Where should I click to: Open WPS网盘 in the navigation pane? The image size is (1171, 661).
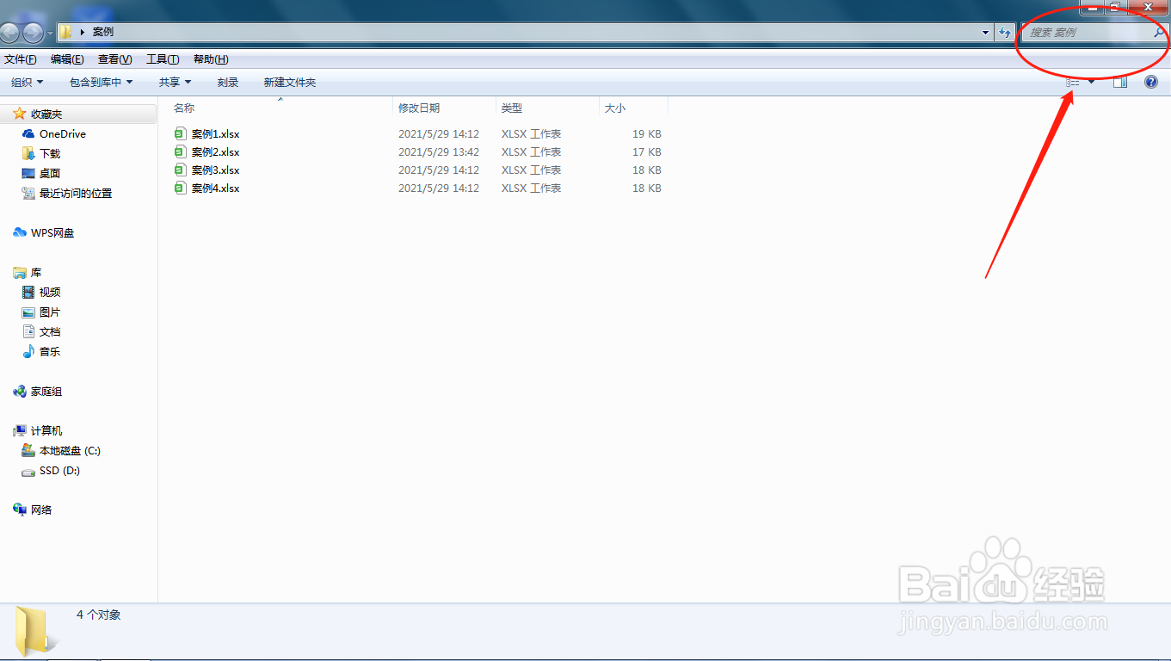tap(52, 233)
